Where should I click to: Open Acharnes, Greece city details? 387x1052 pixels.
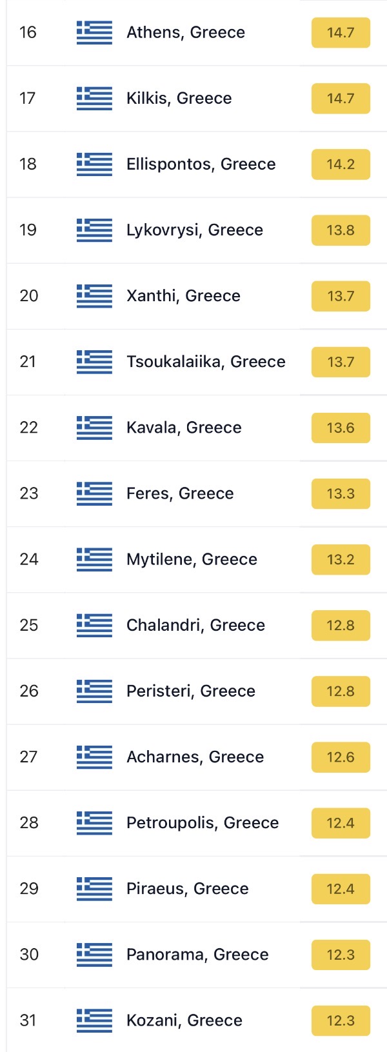[195, 757]
